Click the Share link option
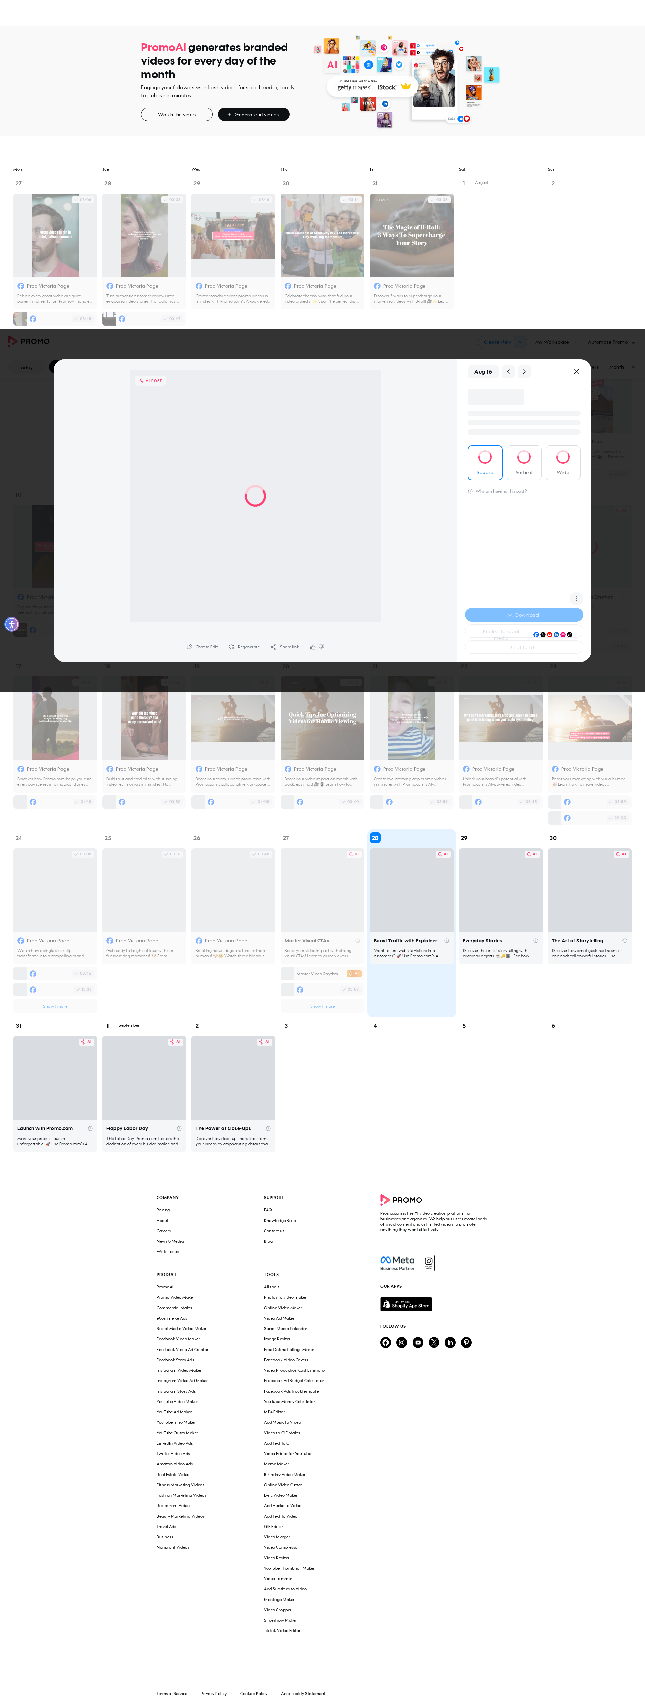The image size is (645, 1705). click(x=285, y=647)
